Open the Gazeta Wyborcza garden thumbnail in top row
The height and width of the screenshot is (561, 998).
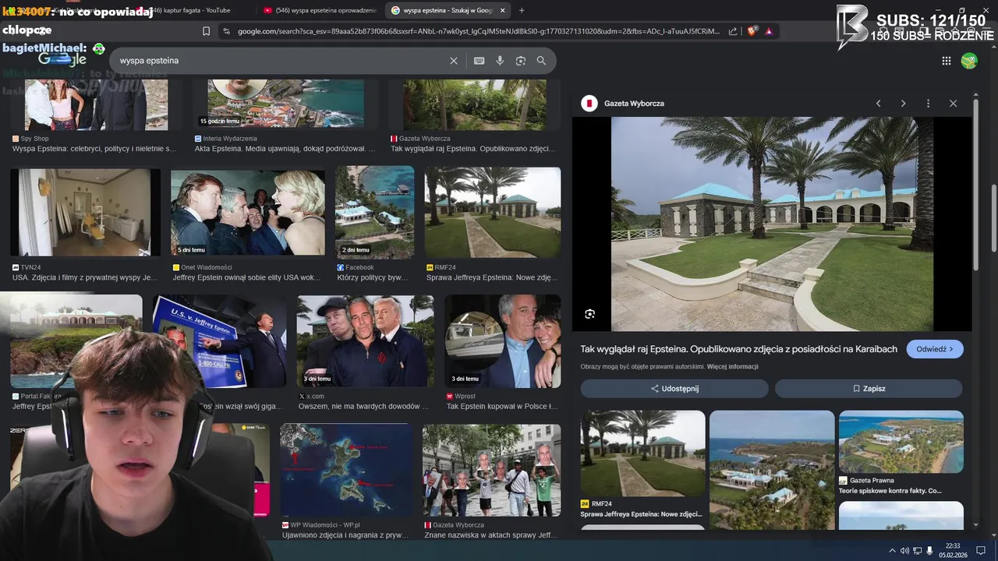(475, 104)
